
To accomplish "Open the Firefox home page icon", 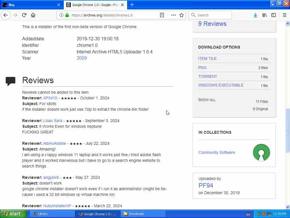I will pyautogui.click(x=33, y=15).
